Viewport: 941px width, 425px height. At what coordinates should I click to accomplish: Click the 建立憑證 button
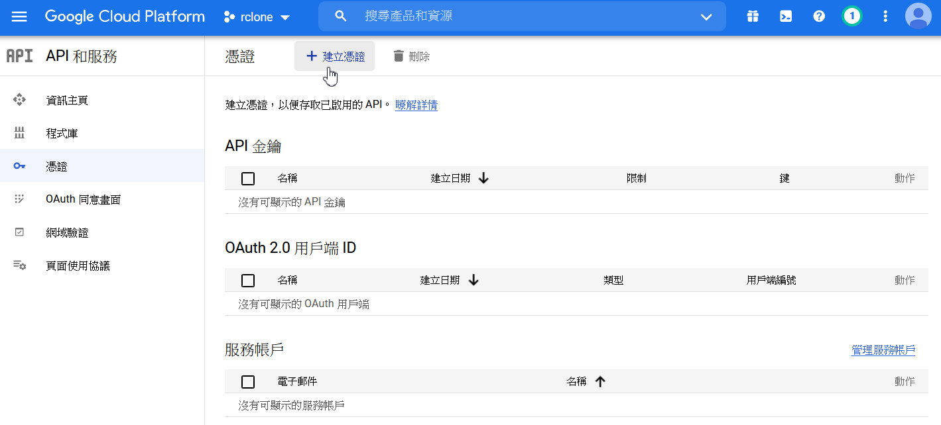tap(335, 56)
